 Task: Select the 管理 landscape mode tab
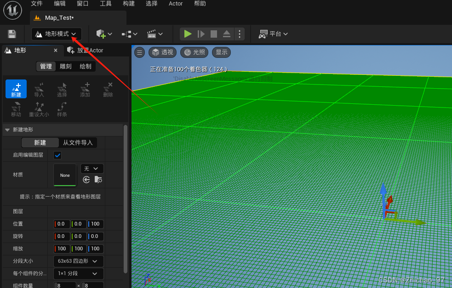tap(46, 67)
